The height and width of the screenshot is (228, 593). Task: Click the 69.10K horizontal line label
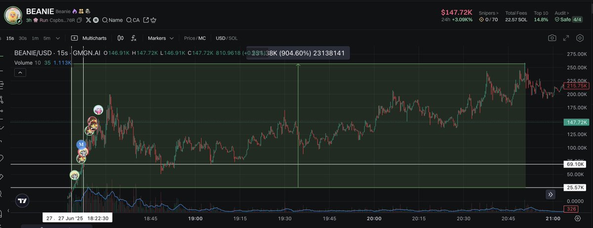(x=575, y=164)
